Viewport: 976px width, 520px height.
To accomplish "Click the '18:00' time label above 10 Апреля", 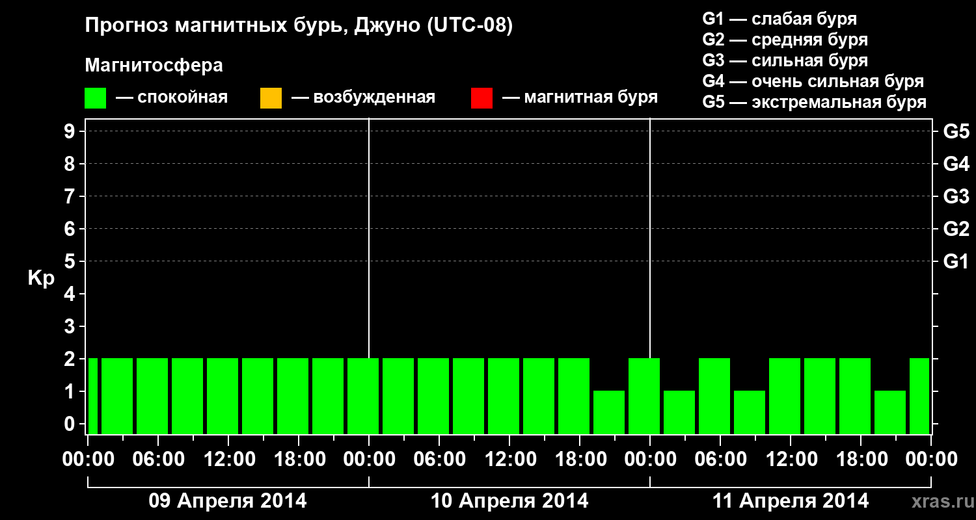I will tap(580, 459).
